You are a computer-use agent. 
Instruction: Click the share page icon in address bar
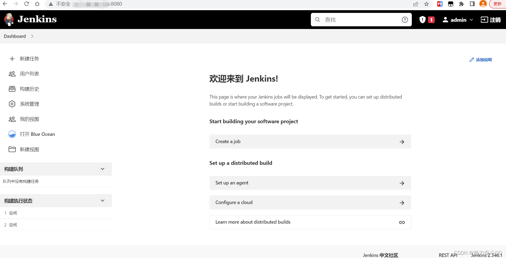pos(416,4)
